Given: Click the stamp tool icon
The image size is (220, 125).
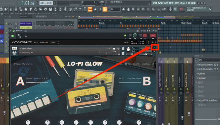Looking at the screenshot, I should (x=128, y=9).
